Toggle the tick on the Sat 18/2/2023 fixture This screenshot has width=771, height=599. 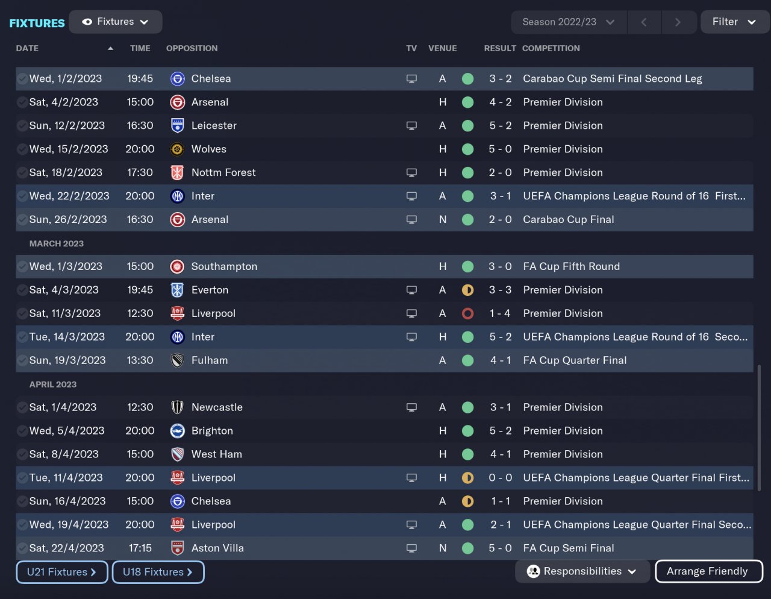pyautogui.click(x=22, y=173)
